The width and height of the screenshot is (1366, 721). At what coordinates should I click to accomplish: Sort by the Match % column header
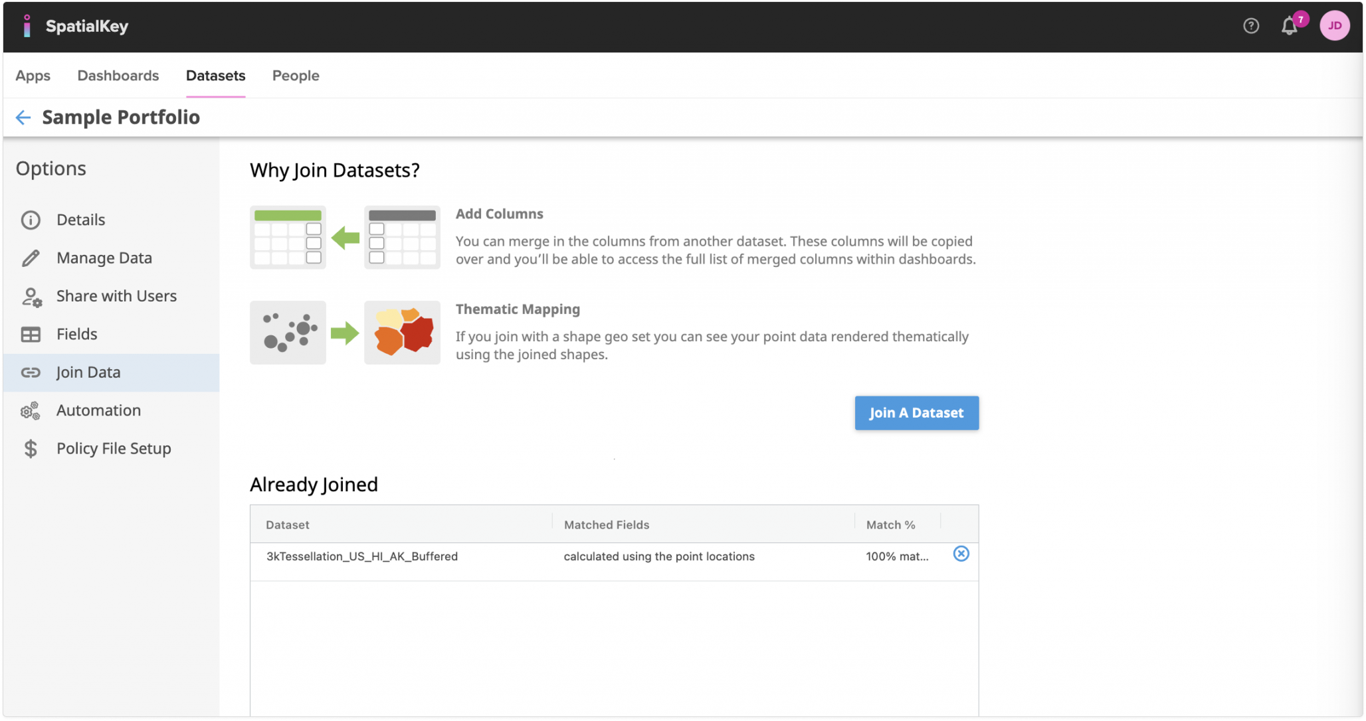(890, 524)
